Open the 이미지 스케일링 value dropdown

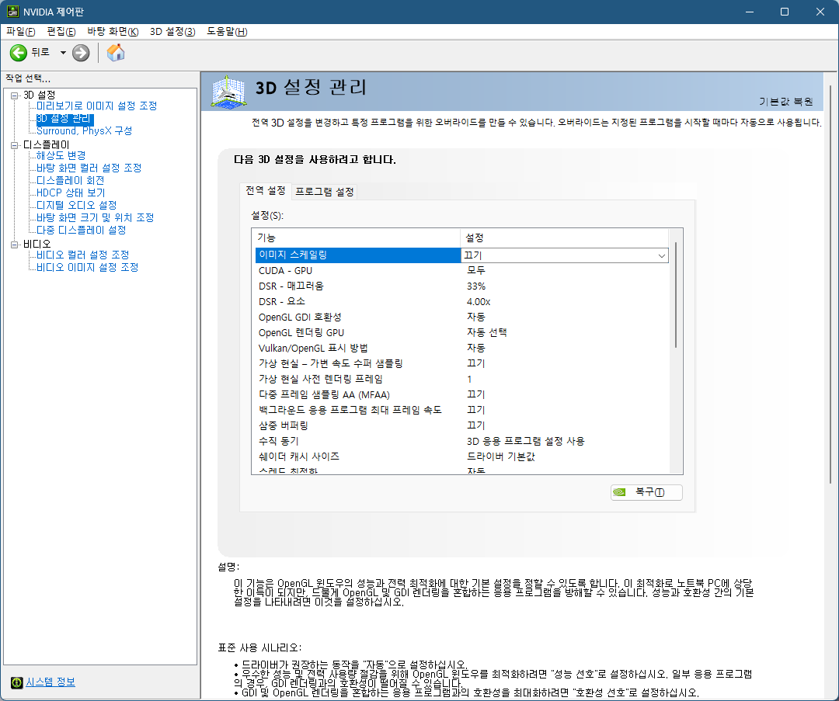661,255
